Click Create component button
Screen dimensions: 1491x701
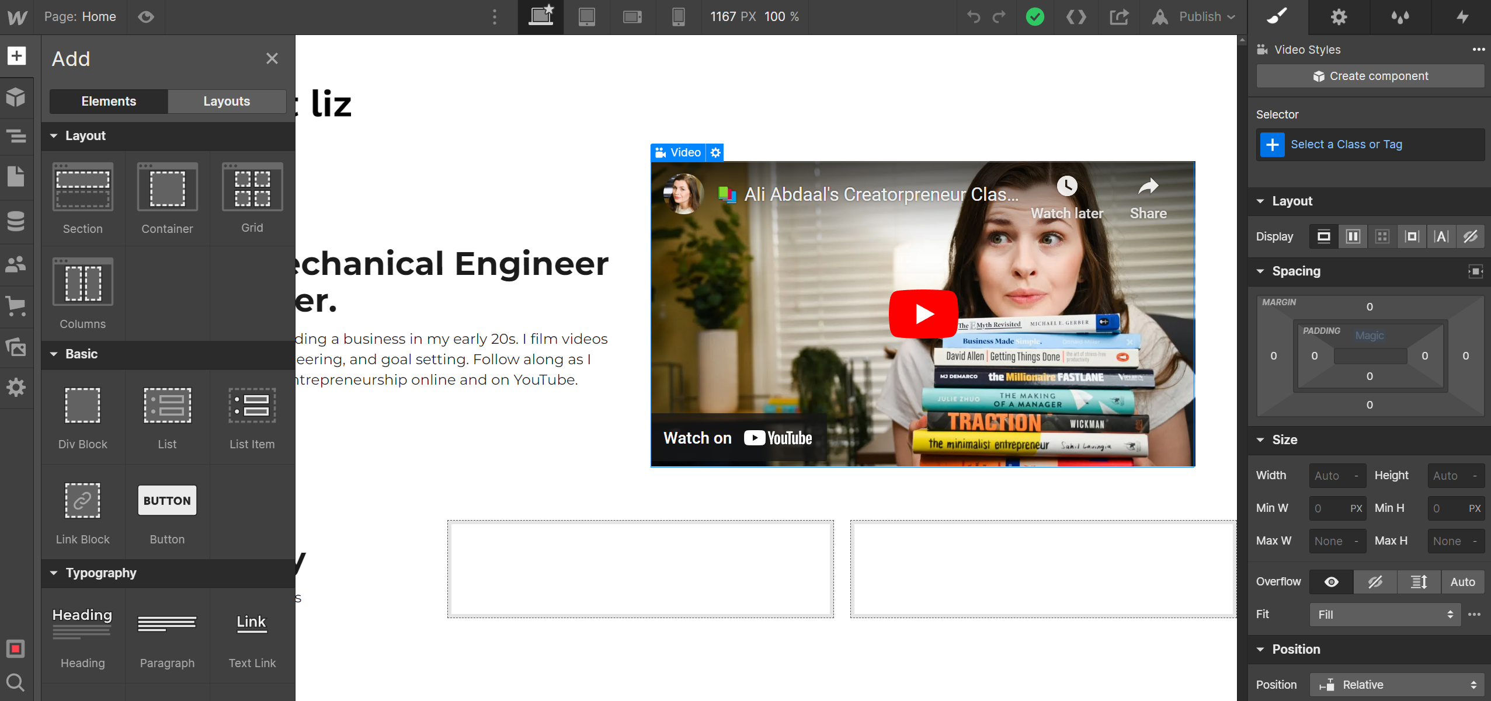point(1370,76)
